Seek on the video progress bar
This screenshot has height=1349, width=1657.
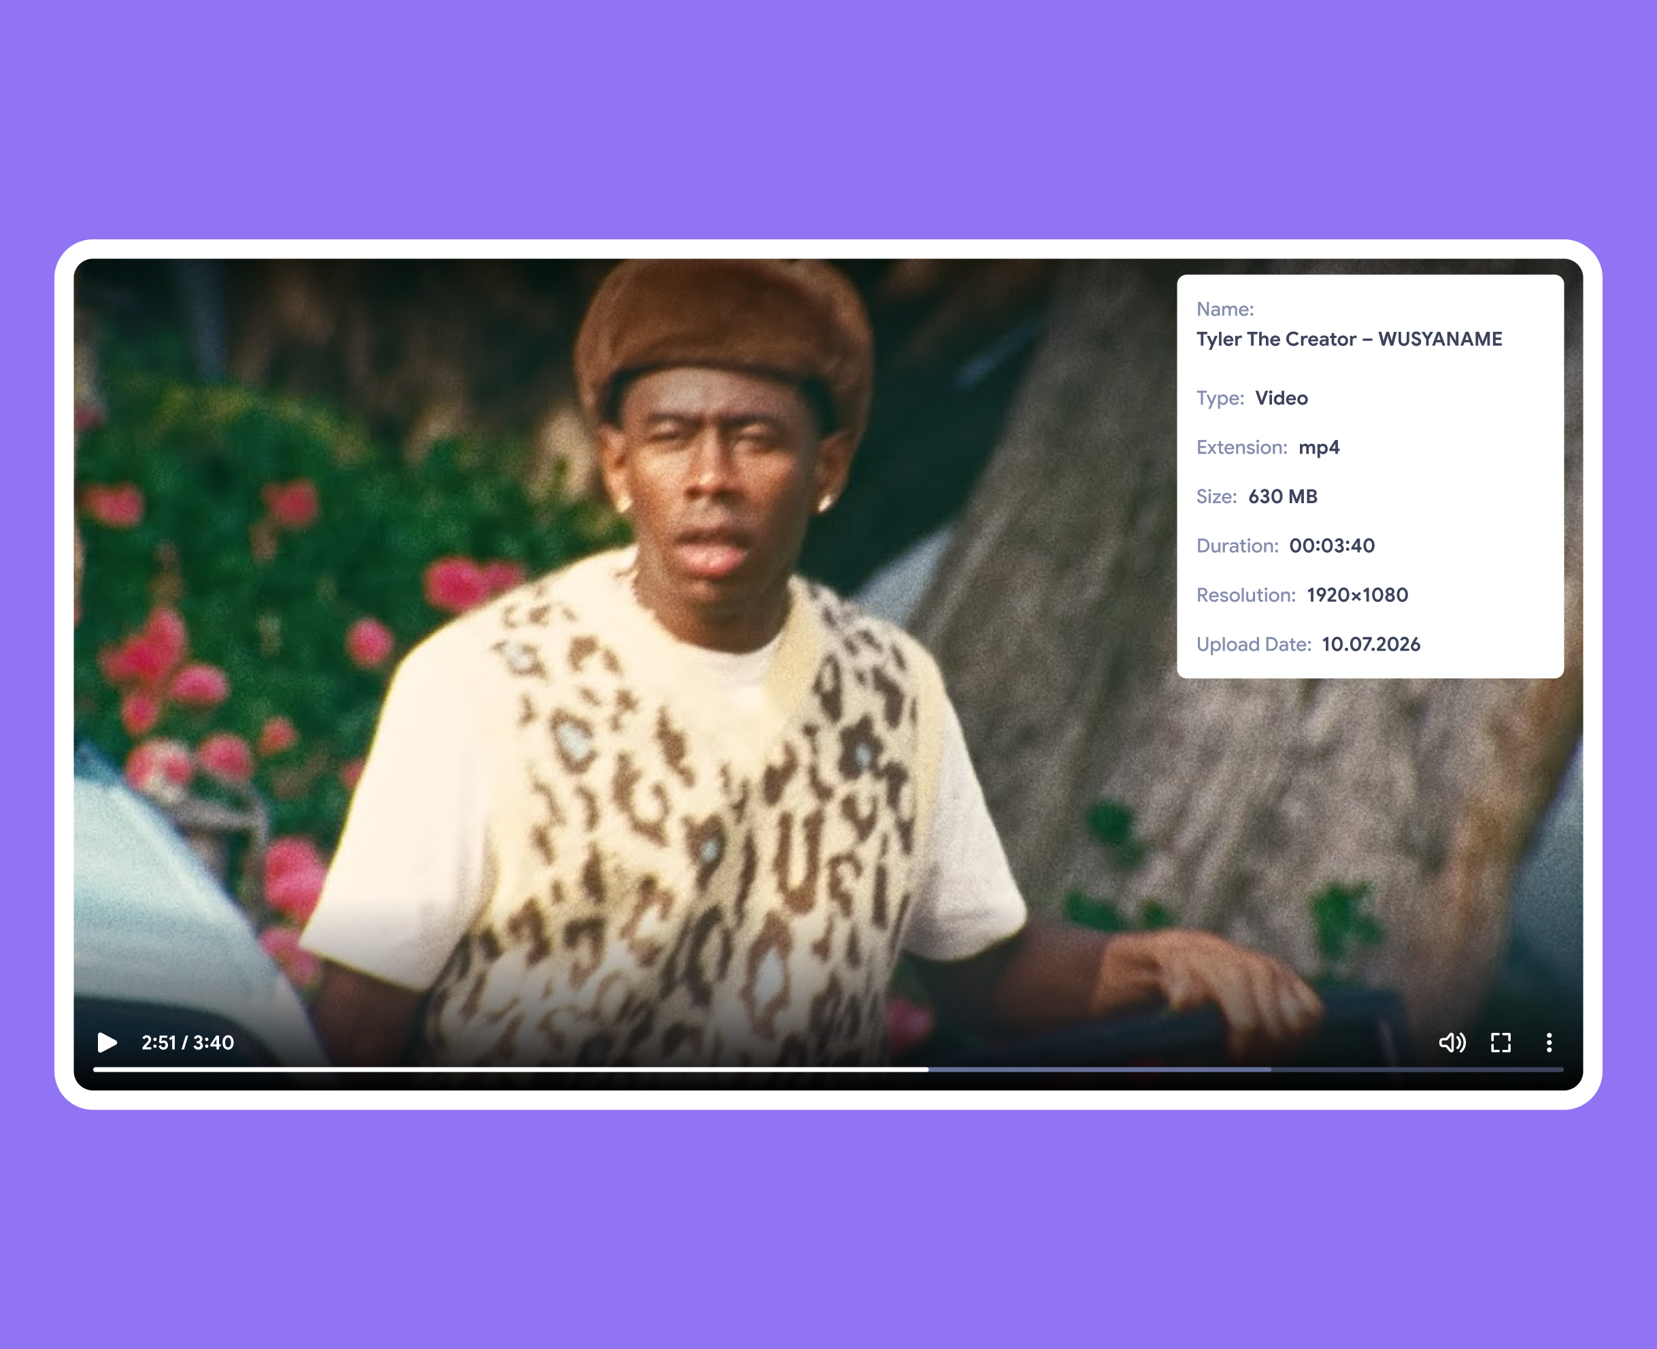828,1070
